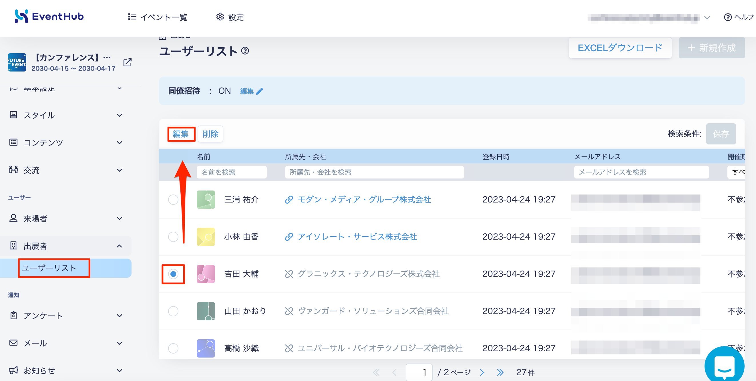
Task: Click pencil icon beside 同僚招待 編集
Action: coord(260,91)
